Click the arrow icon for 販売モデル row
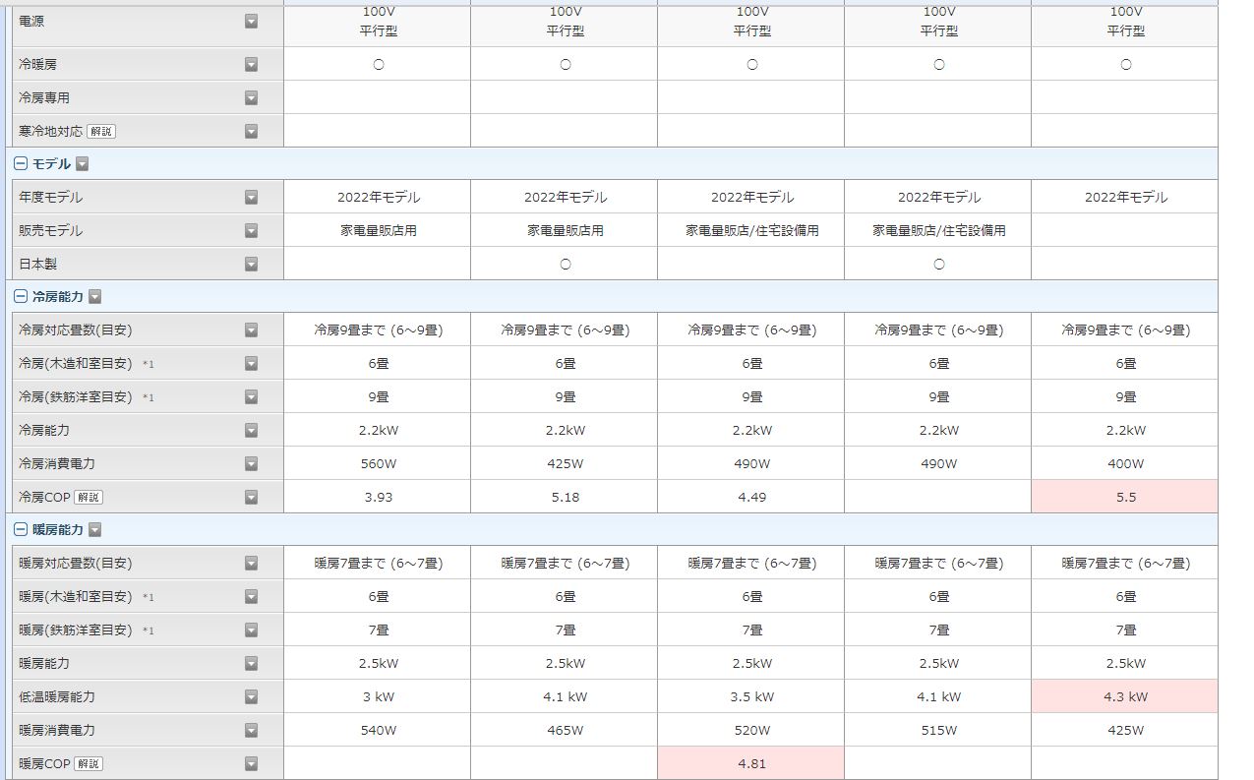 (x=251, y=230)
